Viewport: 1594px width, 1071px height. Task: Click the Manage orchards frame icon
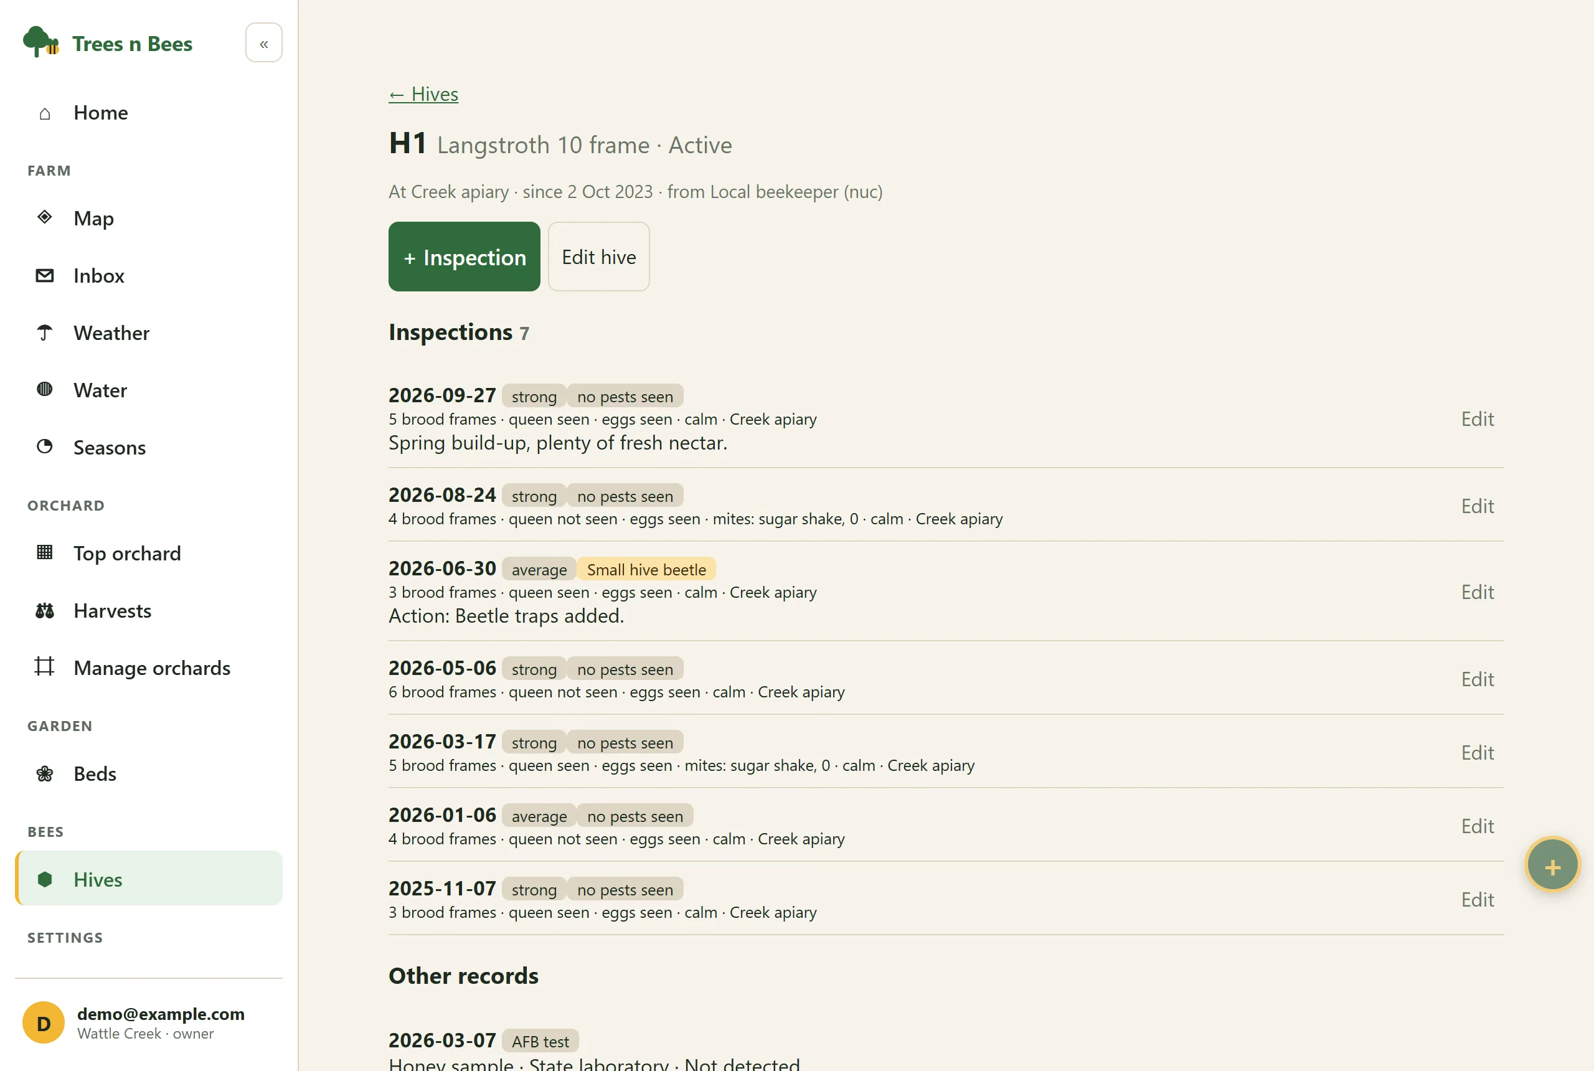[45, 667]
